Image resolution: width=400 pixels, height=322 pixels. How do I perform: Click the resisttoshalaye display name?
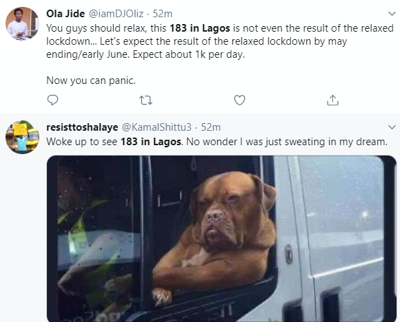click(82, 127)
